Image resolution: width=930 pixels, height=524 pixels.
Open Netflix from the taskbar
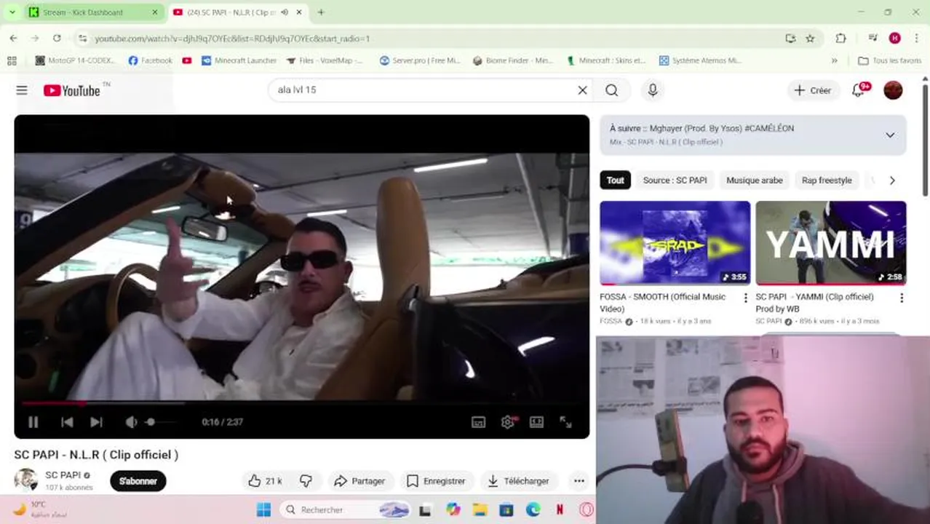560,510
